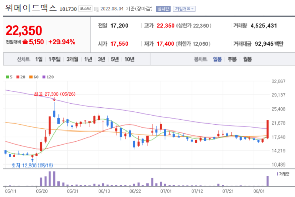
Task: Select the 1주일 line chart tab
Action: [x=54, y=59]
